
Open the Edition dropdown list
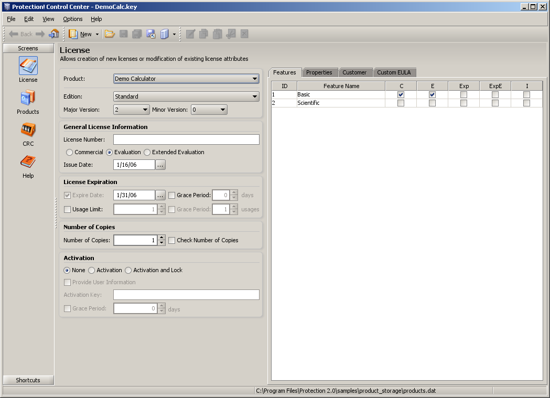coord(255,96)
